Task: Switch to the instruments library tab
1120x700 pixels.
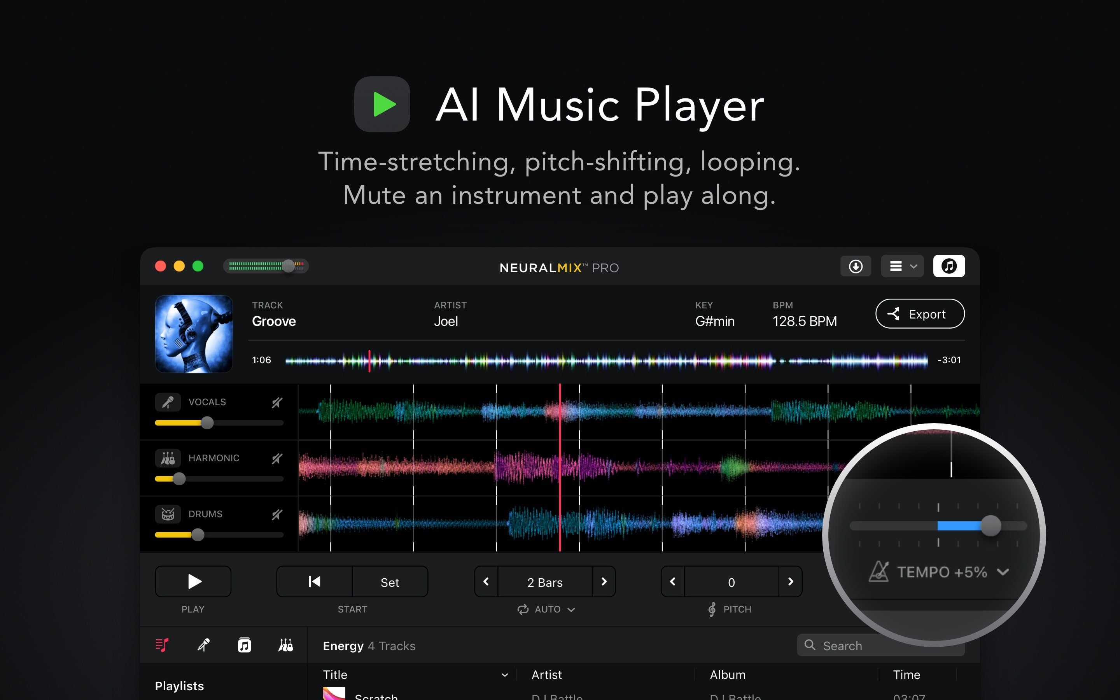Action: click(x=285, y=645)
